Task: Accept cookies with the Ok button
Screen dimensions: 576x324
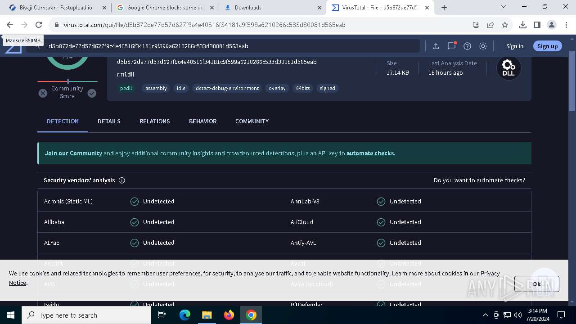Action: coord(537,284)
